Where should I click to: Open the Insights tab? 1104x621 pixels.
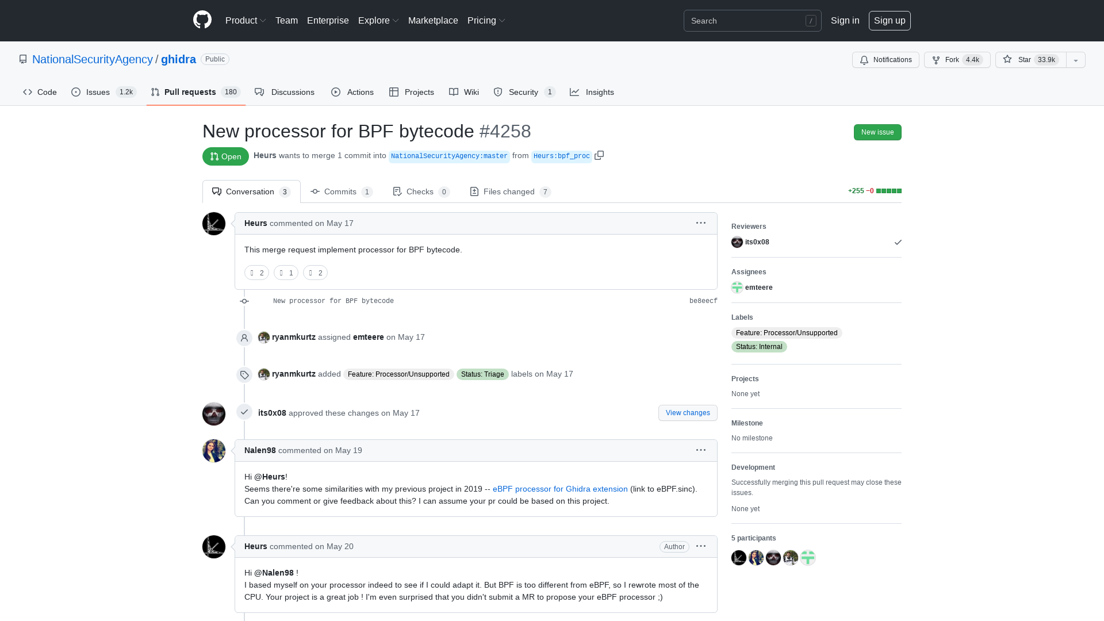(x=592, y=92)
